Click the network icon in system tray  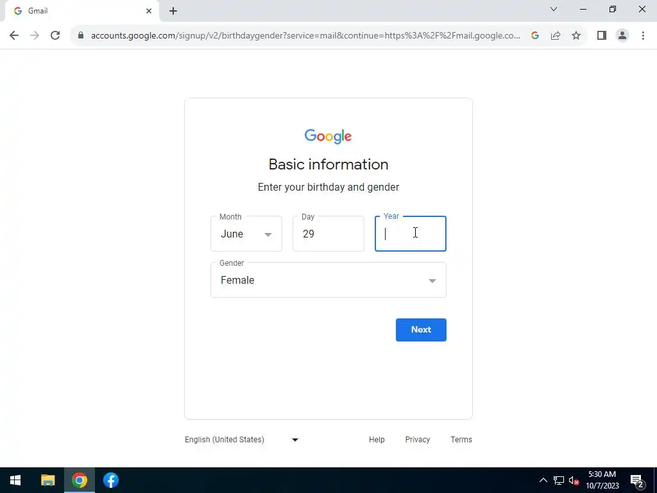pyautogui.click(x=559, y=480)
